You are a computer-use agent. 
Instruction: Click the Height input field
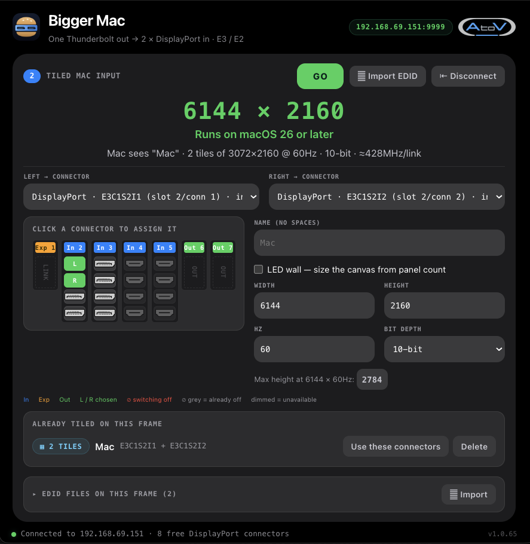coord(445,305)
